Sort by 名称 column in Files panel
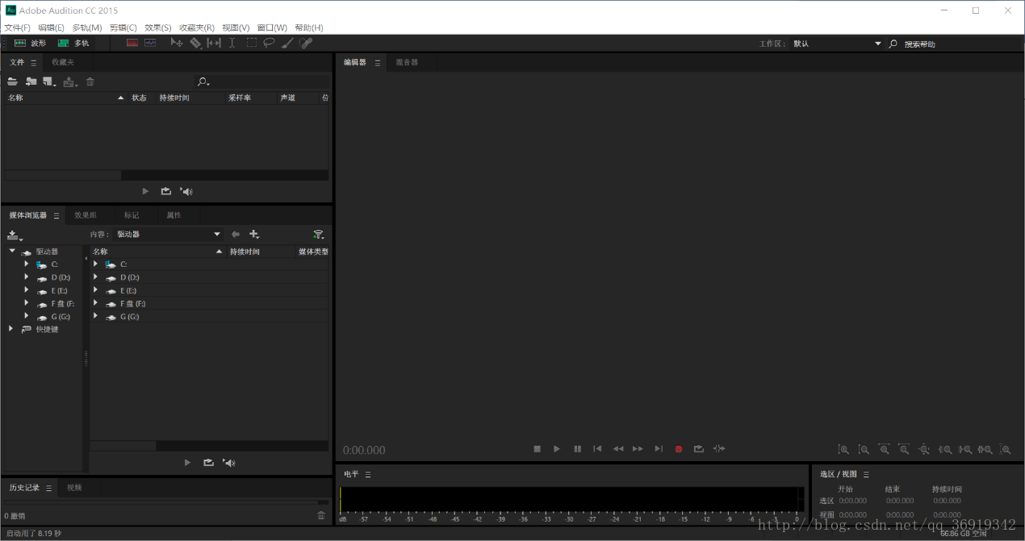The width and height of the screenshot is (1025, 541). tap(66, 98)
